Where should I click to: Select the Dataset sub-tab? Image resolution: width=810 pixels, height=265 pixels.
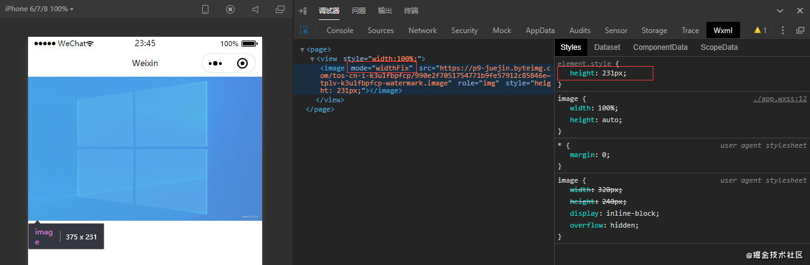click(x=607, y=47)
